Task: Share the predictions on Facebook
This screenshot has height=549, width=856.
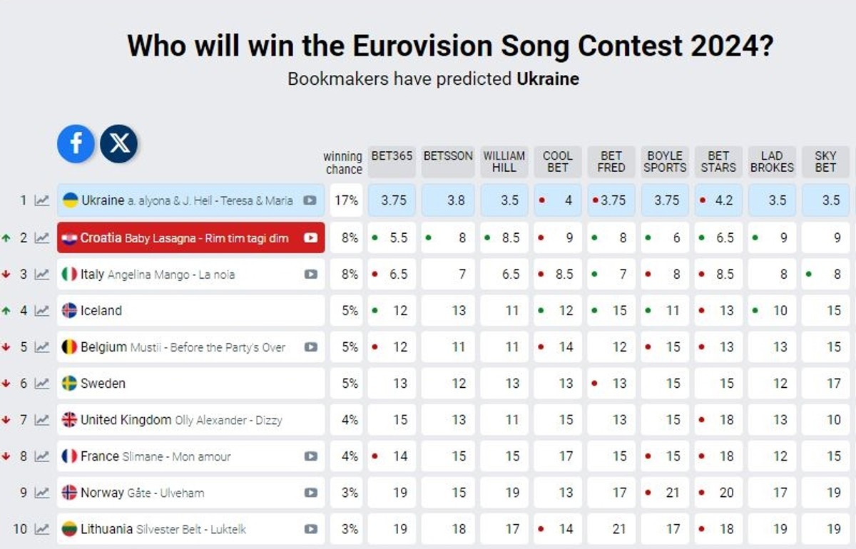Action: point(74,143)
